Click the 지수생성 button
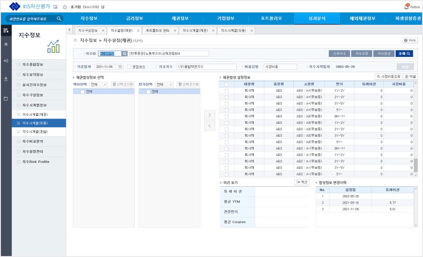The image size is (423, 257). (x=384, y=54)
